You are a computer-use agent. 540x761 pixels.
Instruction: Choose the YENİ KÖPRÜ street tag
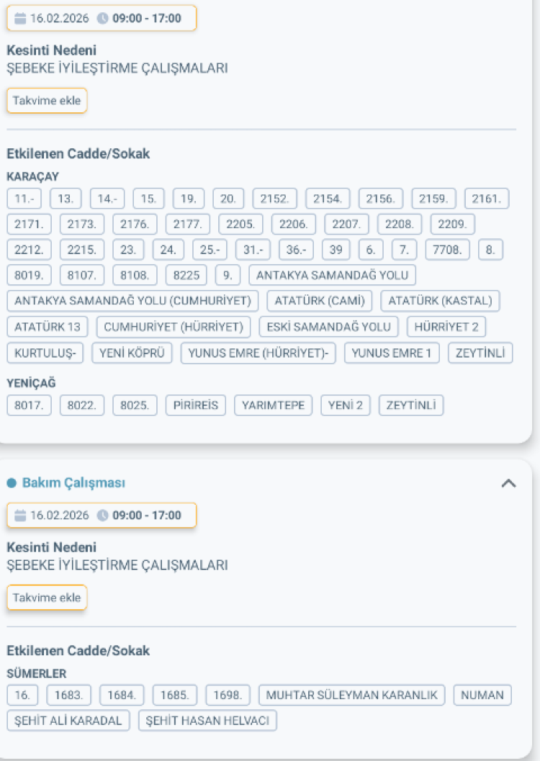pyautogui.click(x=132, y=354)
